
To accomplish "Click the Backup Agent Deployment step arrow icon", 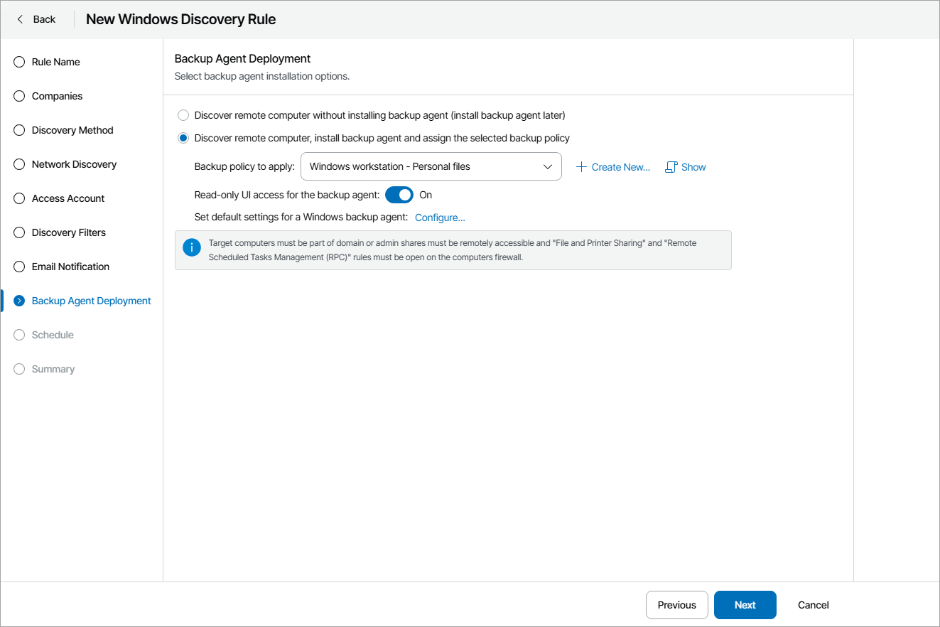I will tap(18, 300).
